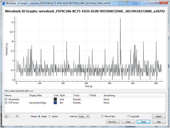Click the Reset button
170x128 pixels.
[x=158, y=116]
